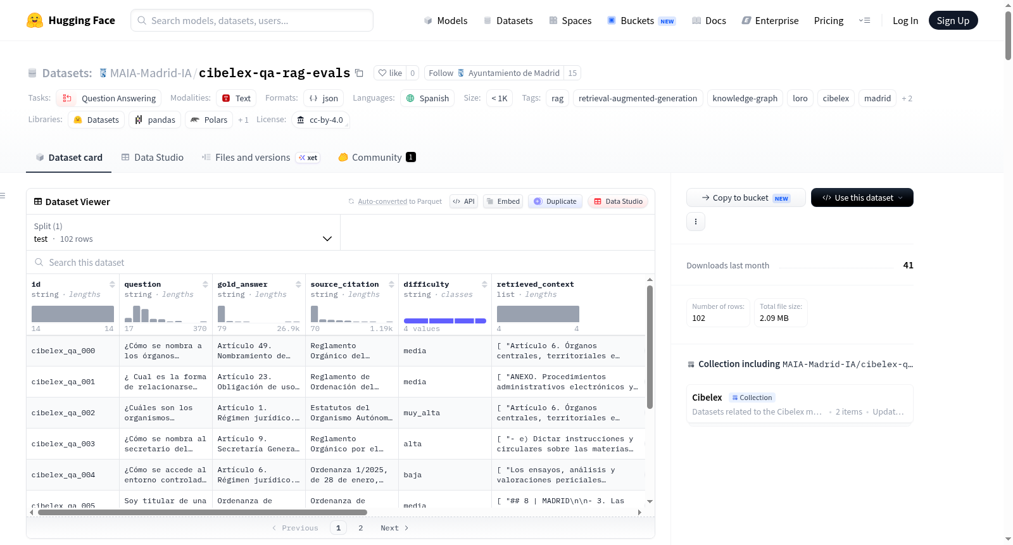Show the +2 more tags
The image size is (1013, 545).
[907, 98]
